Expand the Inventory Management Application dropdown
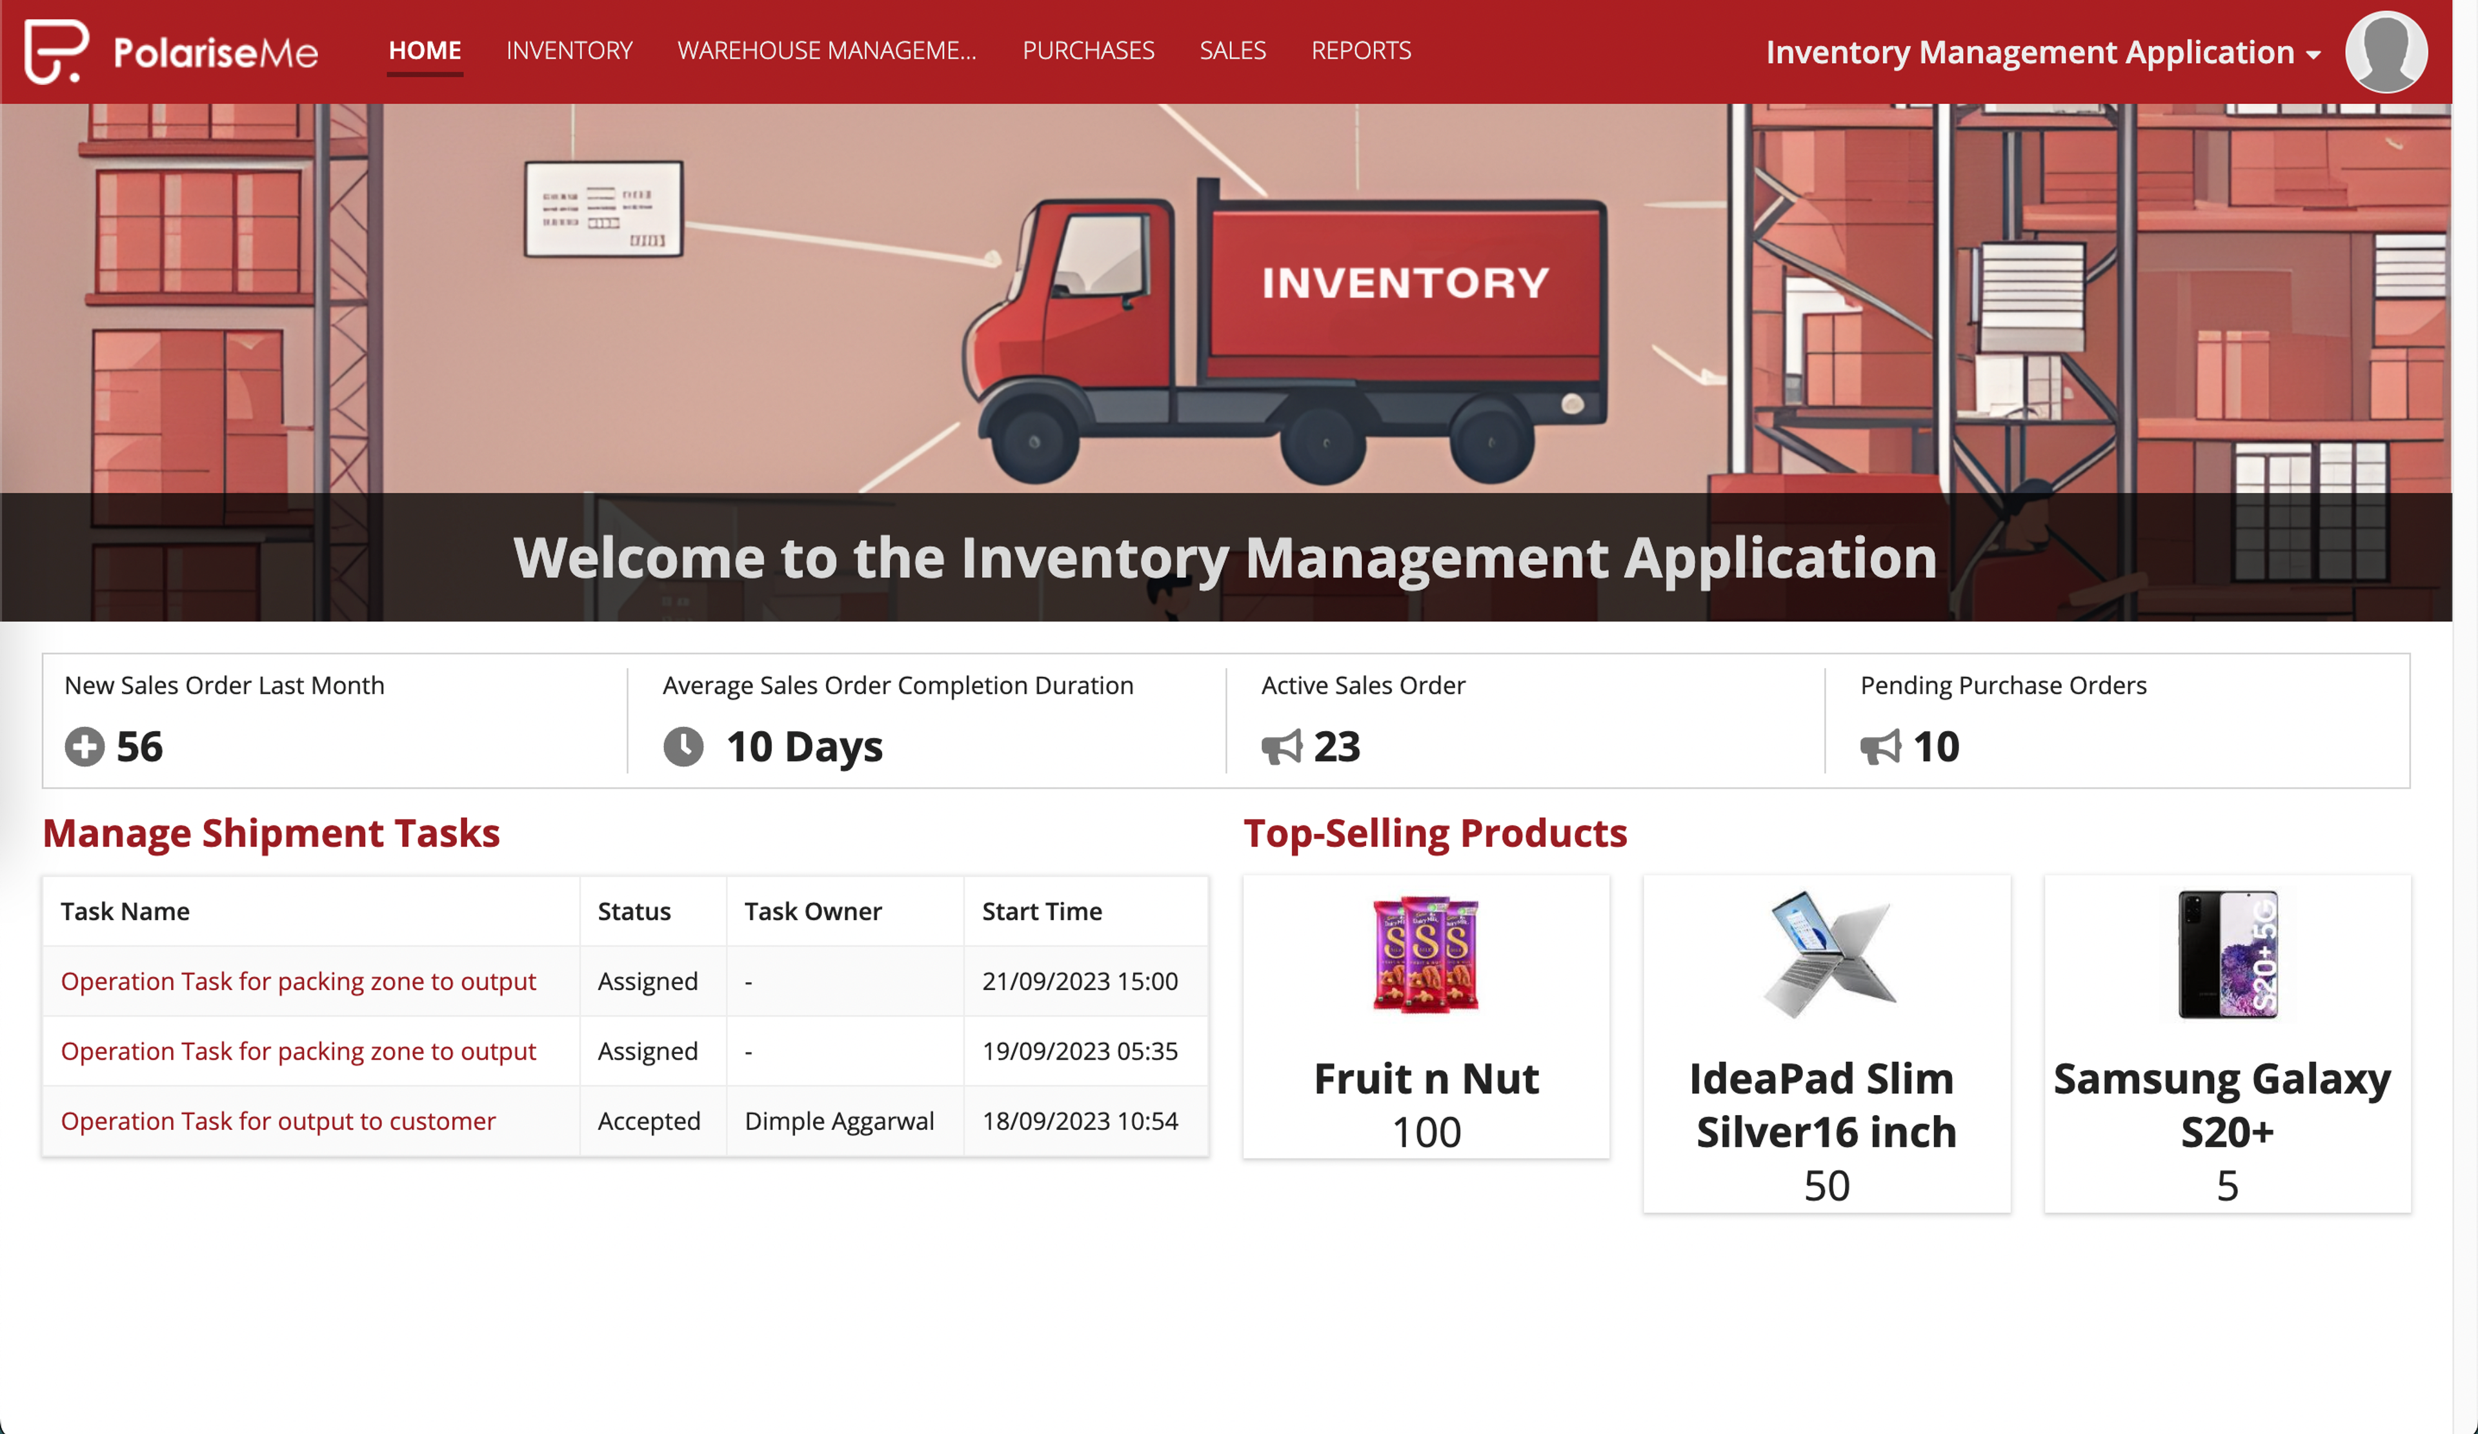 click(x=2043, y=52)
